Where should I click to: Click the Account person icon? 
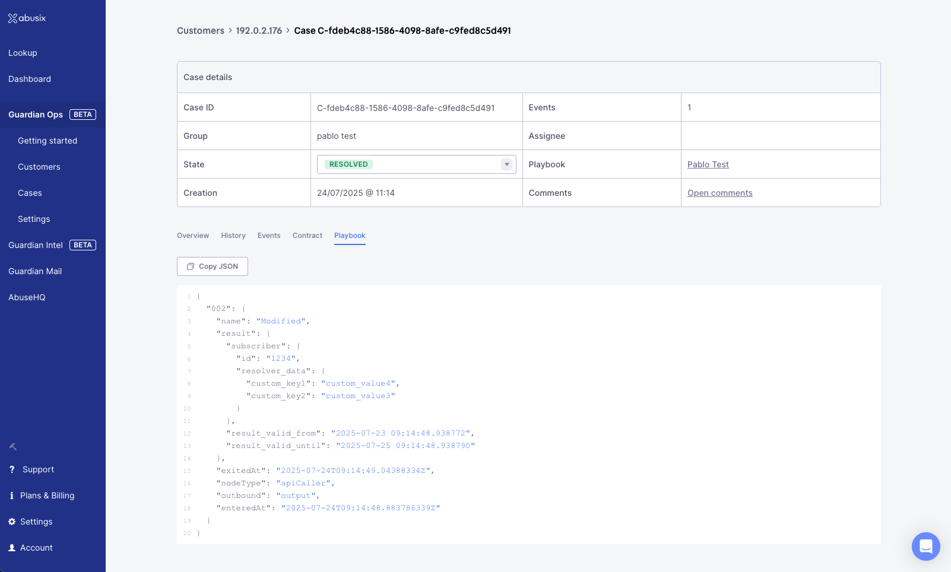pyautogui.click(x=12, y=548)
